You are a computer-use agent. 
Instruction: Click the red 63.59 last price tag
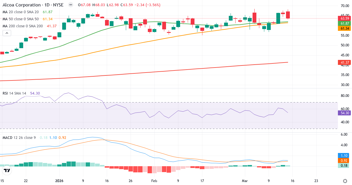click(x=344, y=18)
